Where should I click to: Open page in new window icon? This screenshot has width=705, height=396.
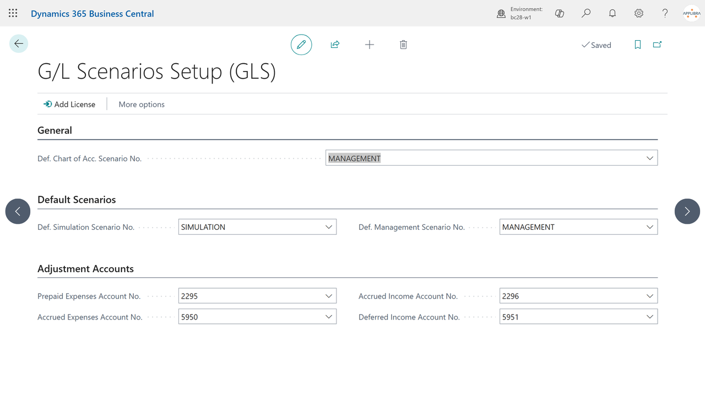pyautogui.click(x=657, y=45)
